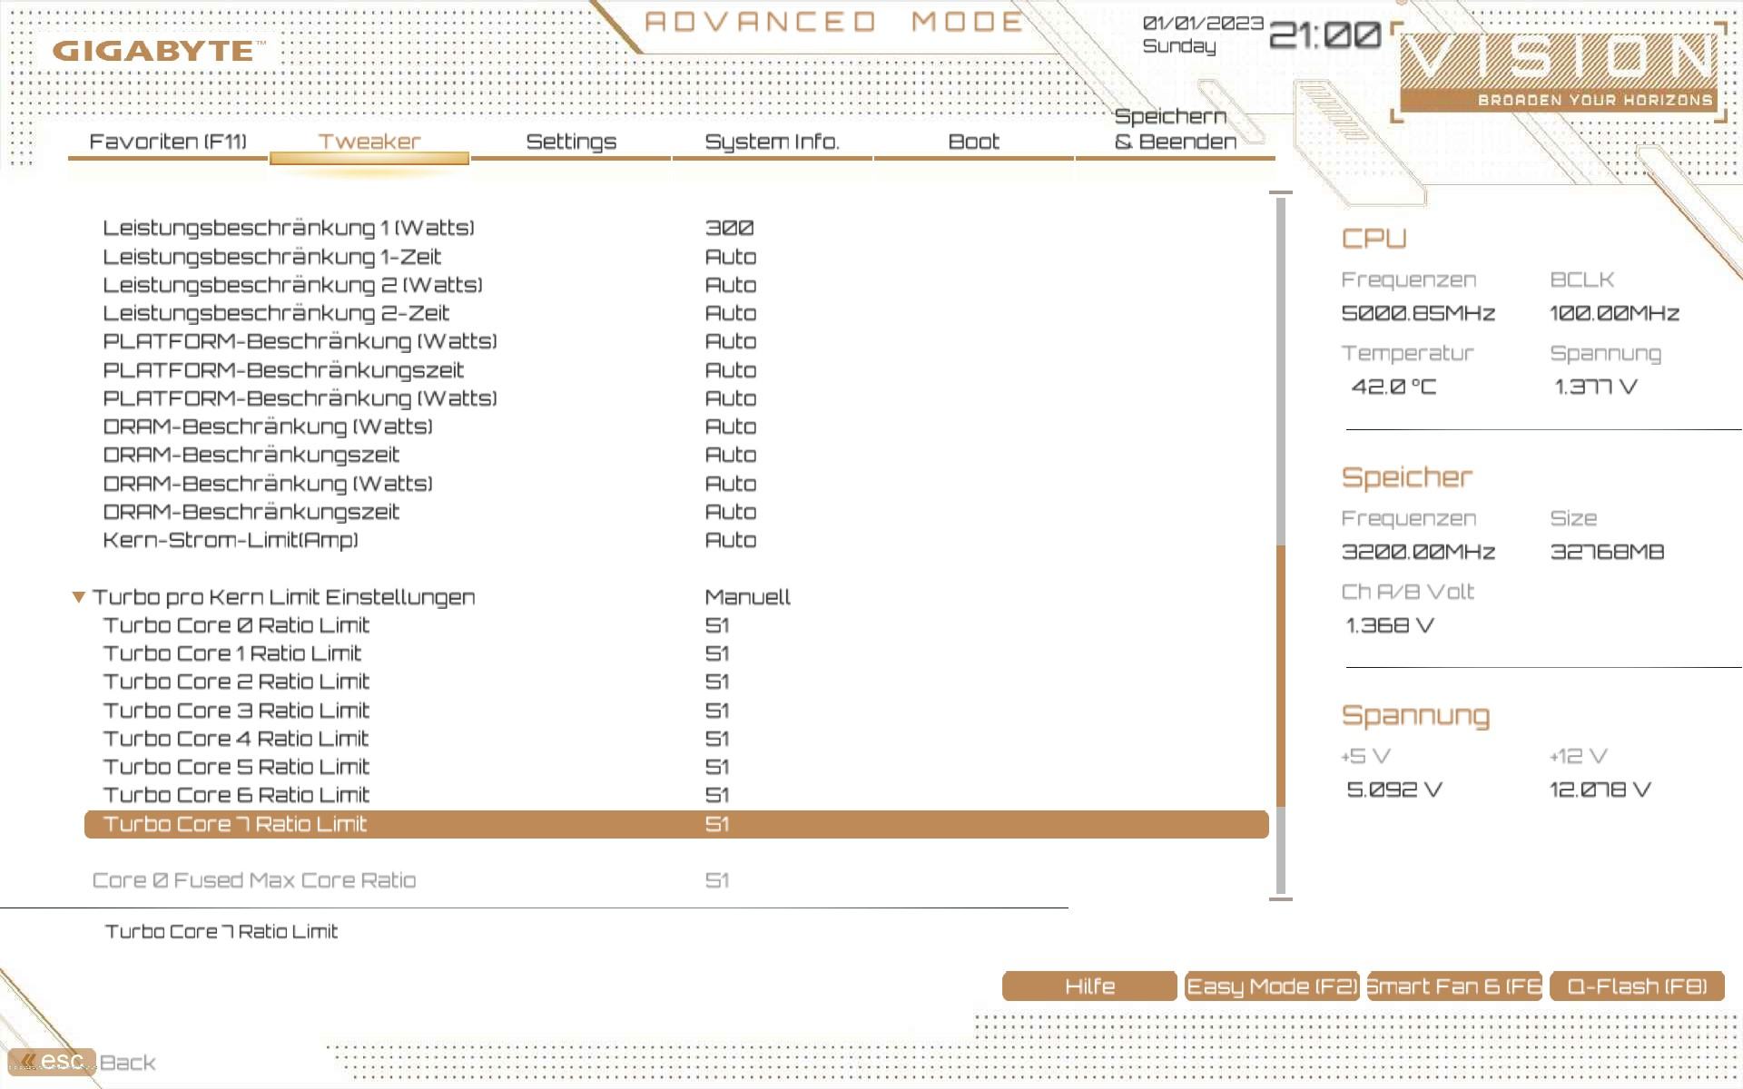Edit Turbo Core 7 value 51
The height and width of the screenshot is (1089, 1743).
coord(717,824)
